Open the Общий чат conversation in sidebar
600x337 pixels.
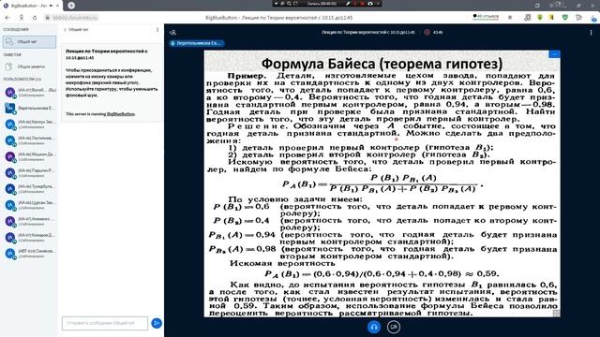29,41
